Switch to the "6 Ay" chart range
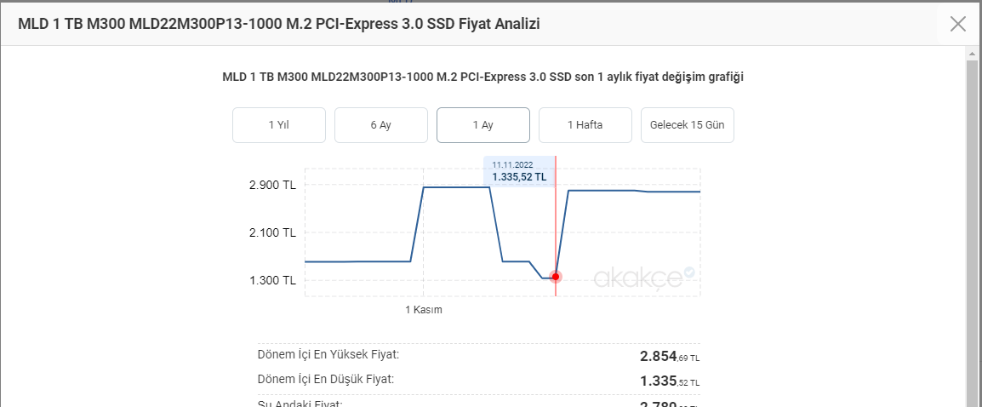Image resolution: width=982 pixels, height=407 pixels. click(381, 125)
